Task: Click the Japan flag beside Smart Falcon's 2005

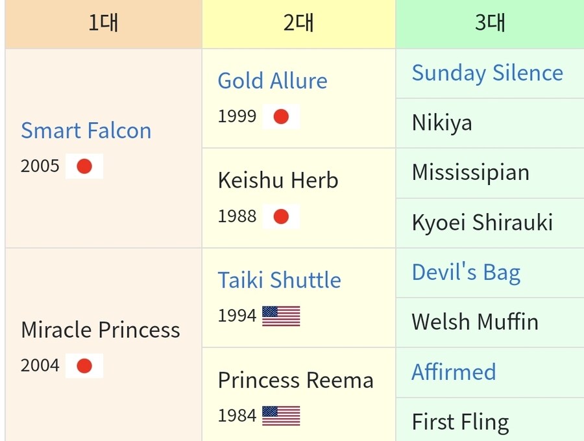Action: coord(84,167)
